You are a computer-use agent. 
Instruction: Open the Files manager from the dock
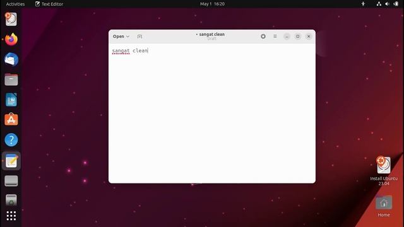(11, 79)
